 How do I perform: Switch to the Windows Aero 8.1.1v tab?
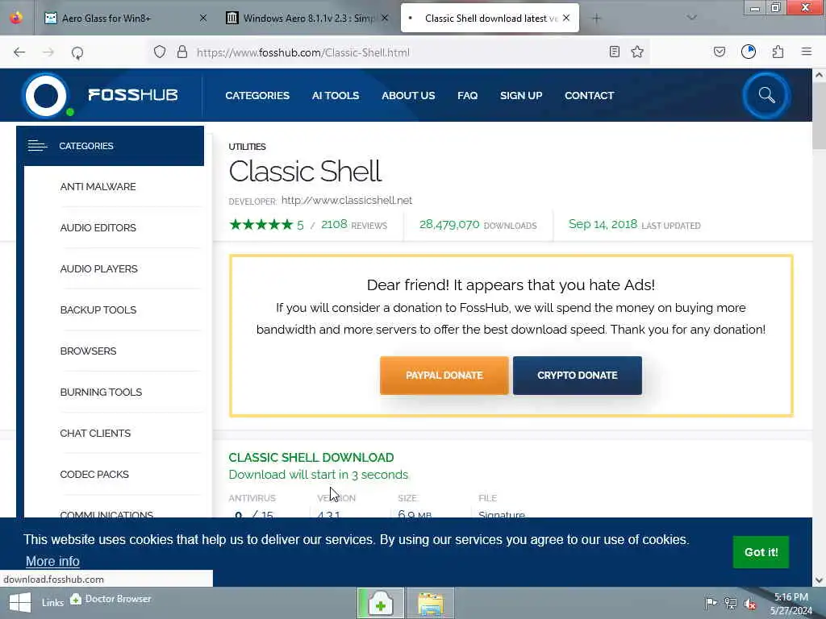[x=308, y=18]
